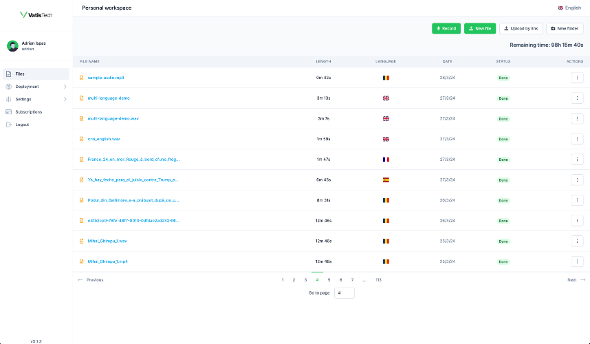
Task: Open the English language selector
Action: click(569, 8)
